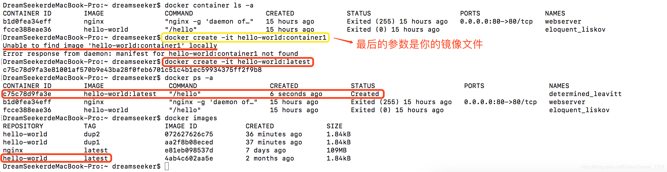Click the IMAGE ID column header
This screenshot has width=667, height=172.
pos(181,126)
